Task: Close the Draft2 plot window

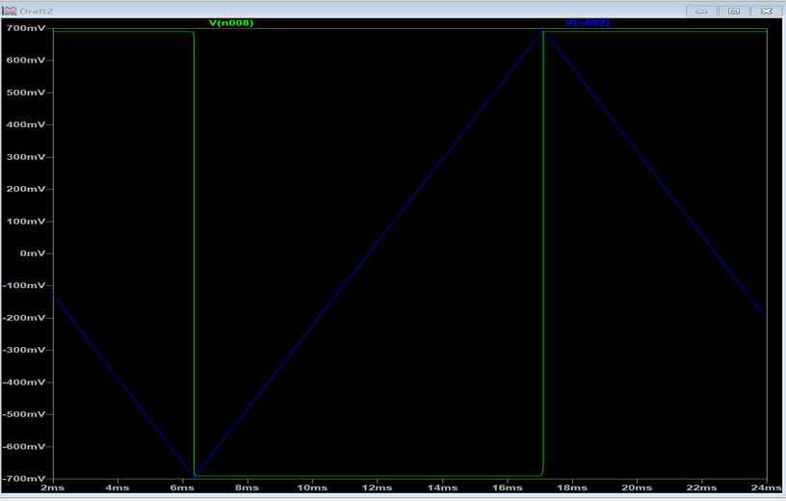Action: [764, 11]
